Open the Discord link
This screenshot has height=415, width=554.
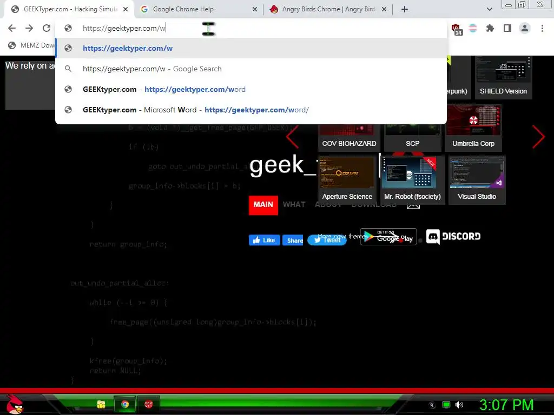click(453, 237)
